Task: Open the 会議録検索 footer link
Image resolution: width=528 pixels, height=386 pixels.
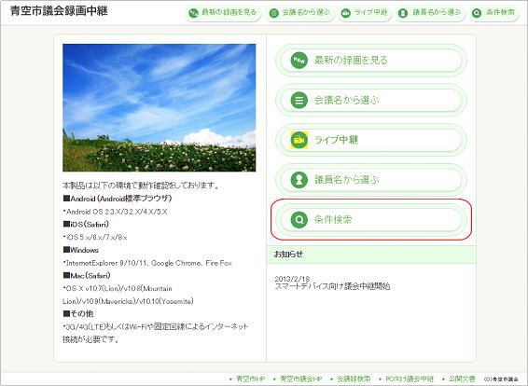Action: (x=354, y=379)
